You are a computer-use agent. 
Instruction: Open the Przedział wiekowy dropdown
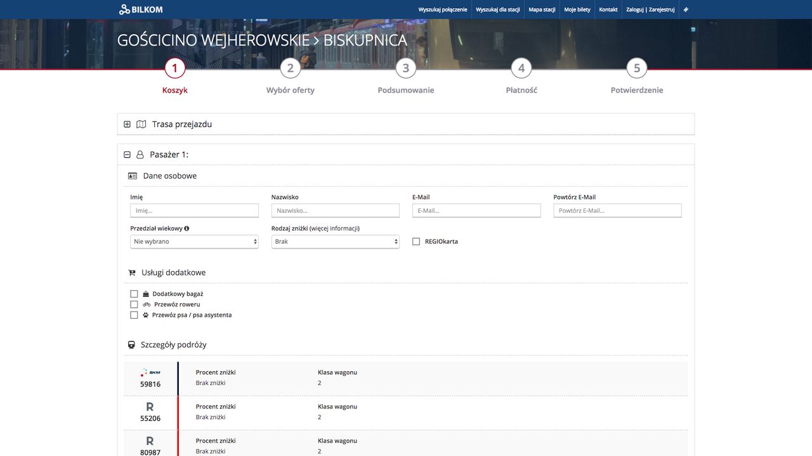pos(194,242)
